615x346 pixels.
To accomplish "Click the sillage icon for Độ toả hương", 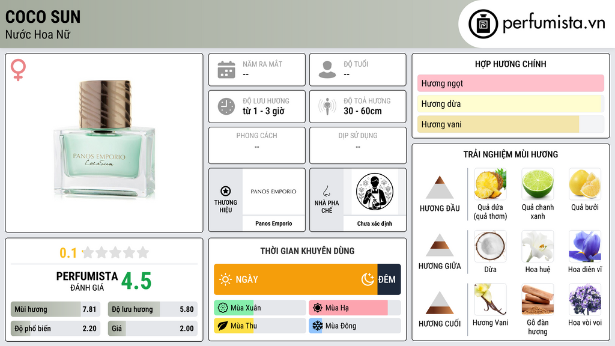I will pyautogui.click(x=327, y=106).
